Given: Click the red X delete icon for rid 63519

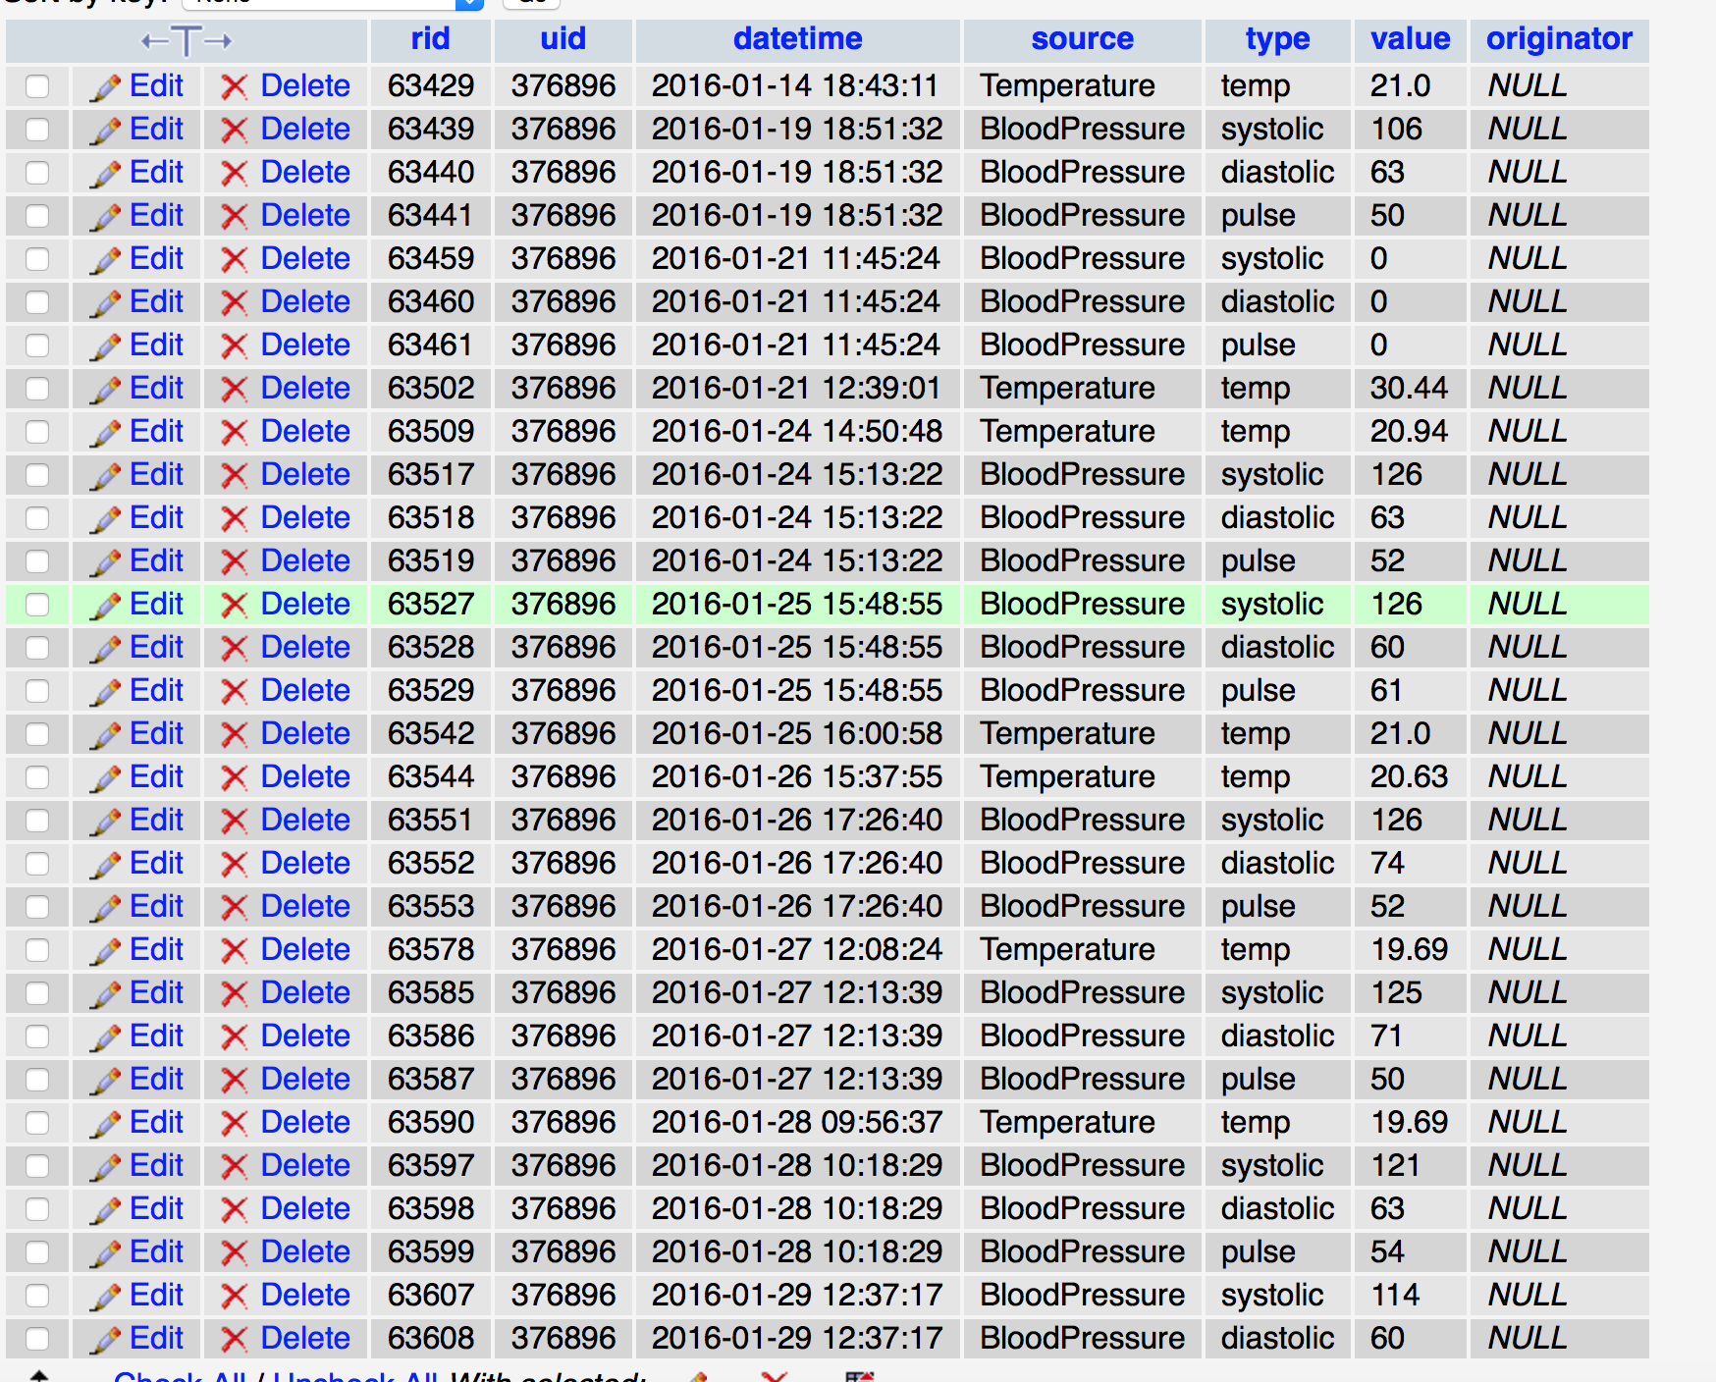Looking at the screenshot, I should click(x=234, y=562).
